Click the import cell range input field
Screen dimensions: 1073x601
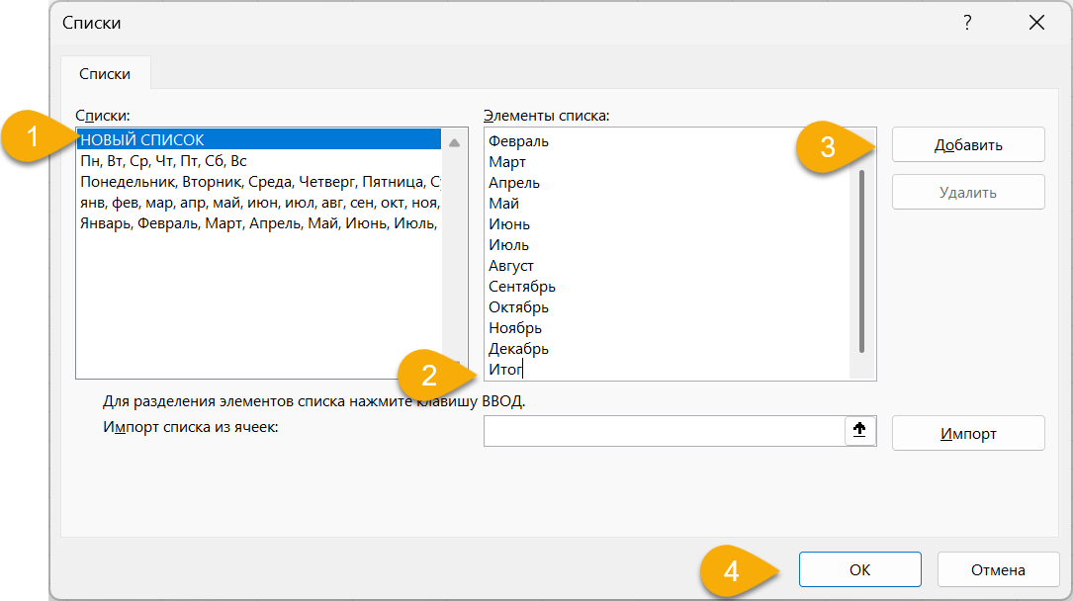pos(663,431)
